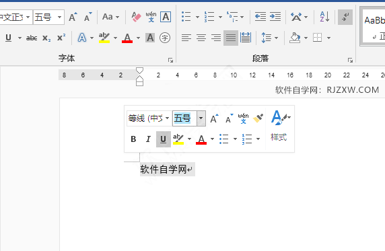Apply bullet list in ribbon
Viewport: 385px width, 251px height.
186,17
